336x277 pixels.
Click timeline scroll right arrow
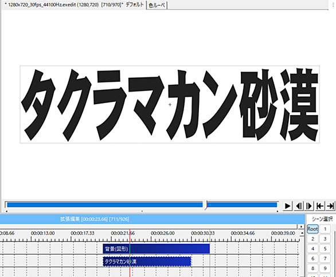tap(301, 227)
